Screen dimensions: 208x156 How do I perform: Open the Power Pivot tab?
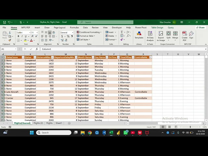pos(141,28)
